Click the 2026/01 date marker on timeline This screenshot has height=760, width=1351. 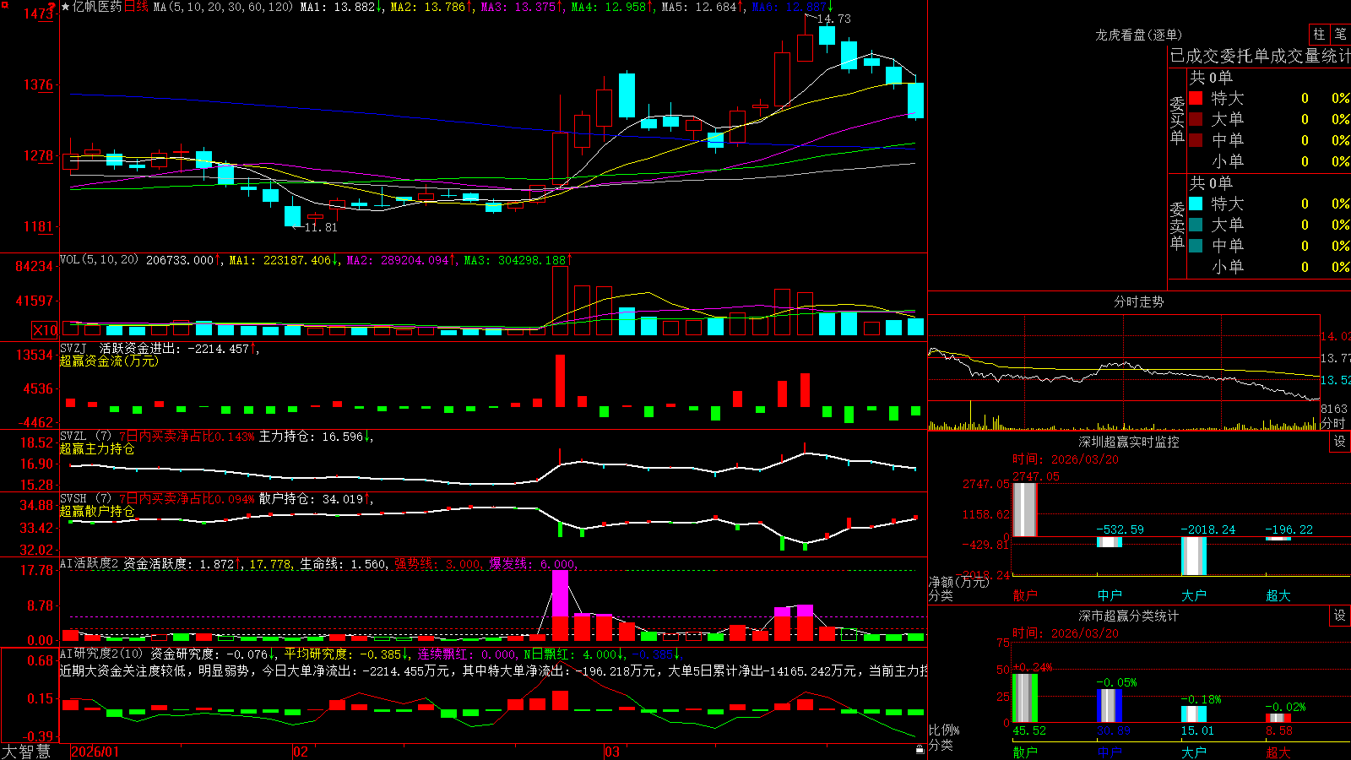click(x=95, y=752)
